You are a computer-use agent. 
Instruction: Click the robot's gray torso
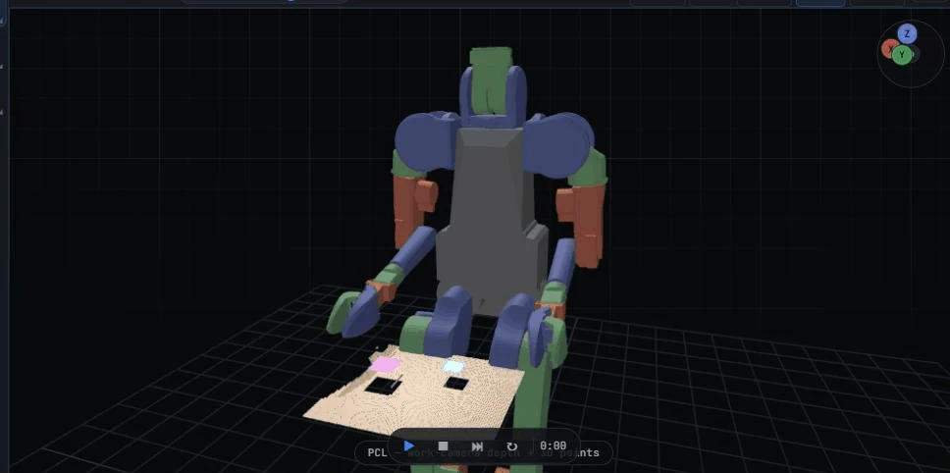pos(492,219)
